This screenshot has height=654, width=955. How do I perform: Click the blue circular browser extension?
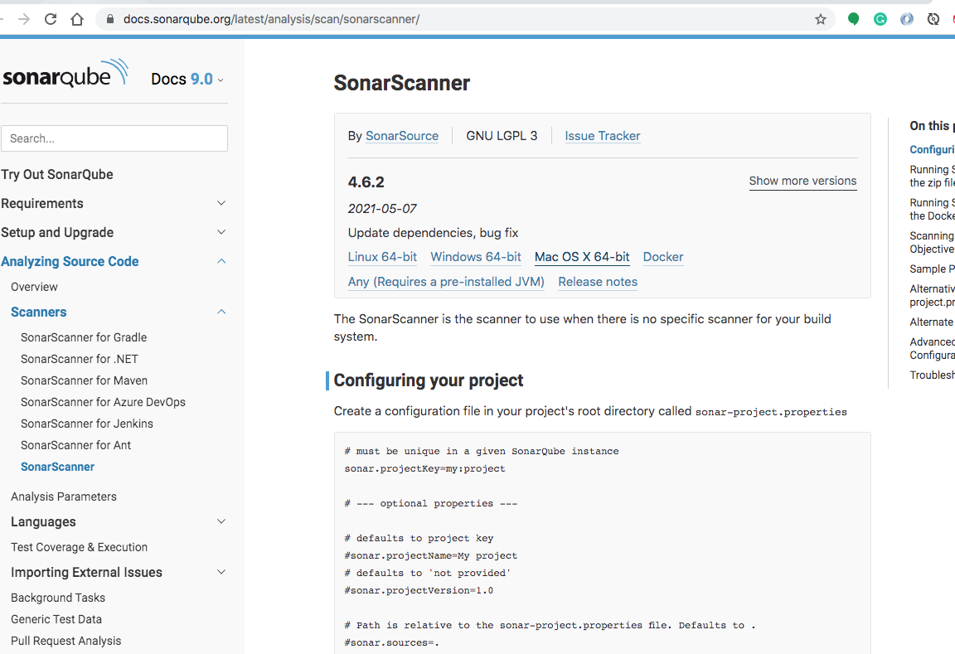(906, 18)
